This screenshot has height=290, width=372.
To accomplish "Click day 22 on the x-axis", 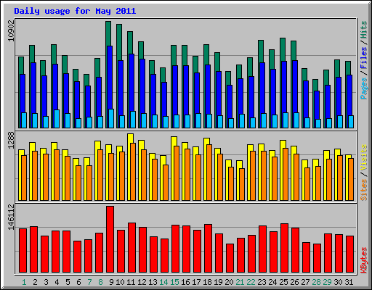I will [251, 282].
